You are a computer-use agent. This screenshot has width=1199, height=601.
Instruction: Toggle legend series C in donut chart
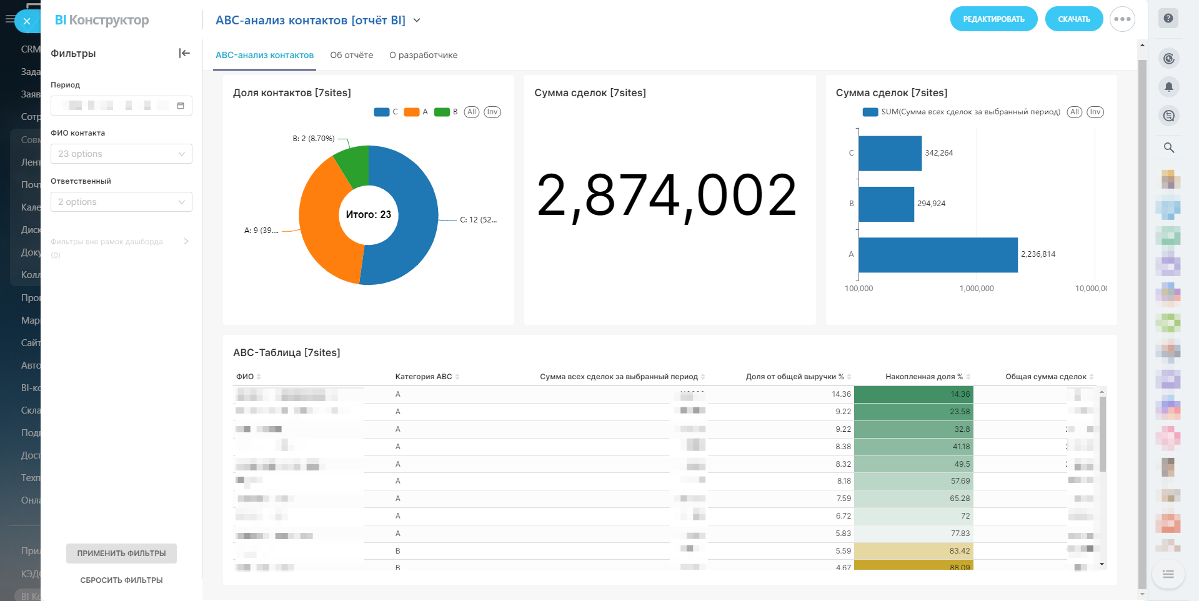point(386,112)
